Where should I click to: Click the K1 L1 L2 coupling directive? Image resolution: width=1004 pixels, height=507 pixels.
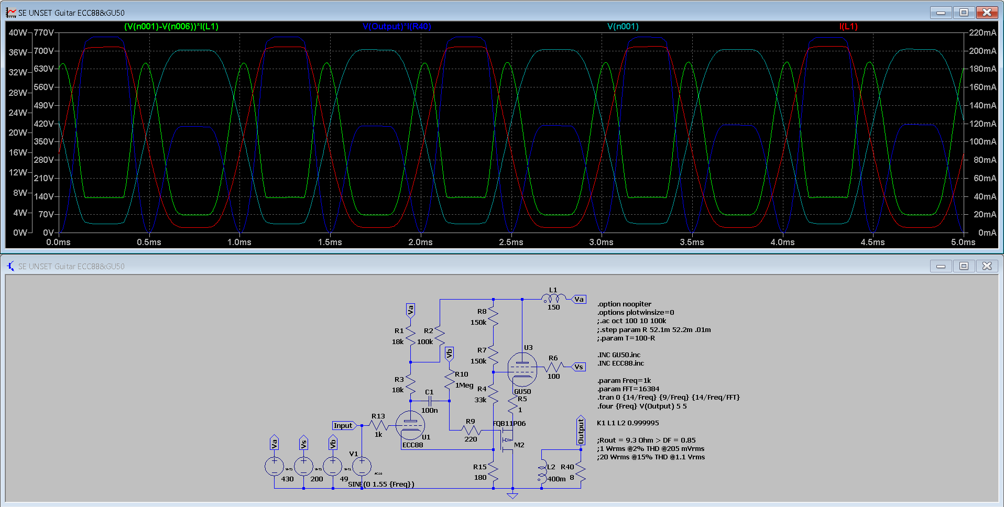point(628,423)
